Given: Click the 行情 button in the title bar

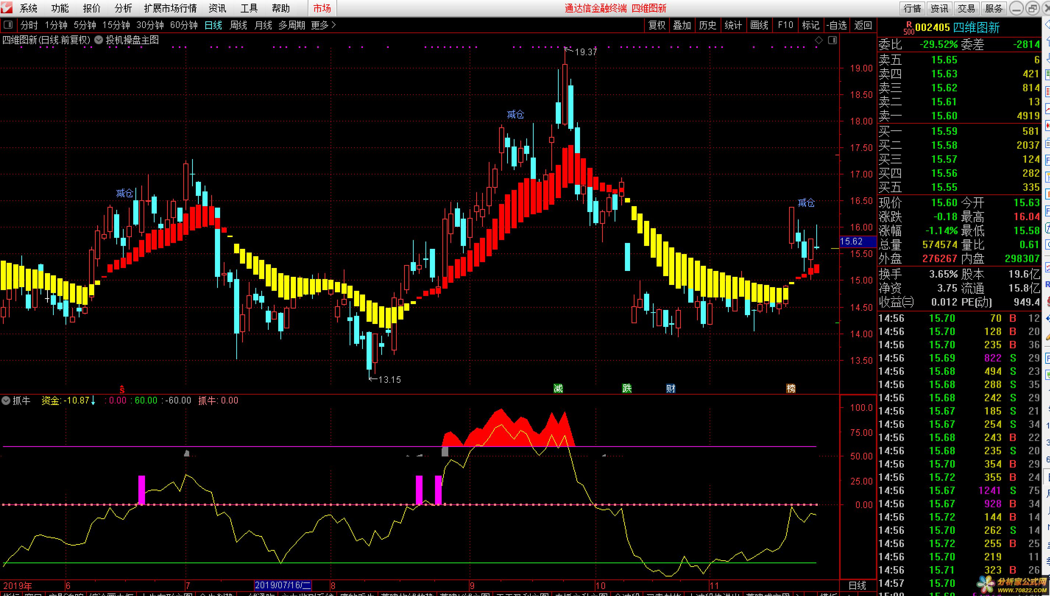Looking at the screenshot, I should pyautogui.click(x=912, y=8).
